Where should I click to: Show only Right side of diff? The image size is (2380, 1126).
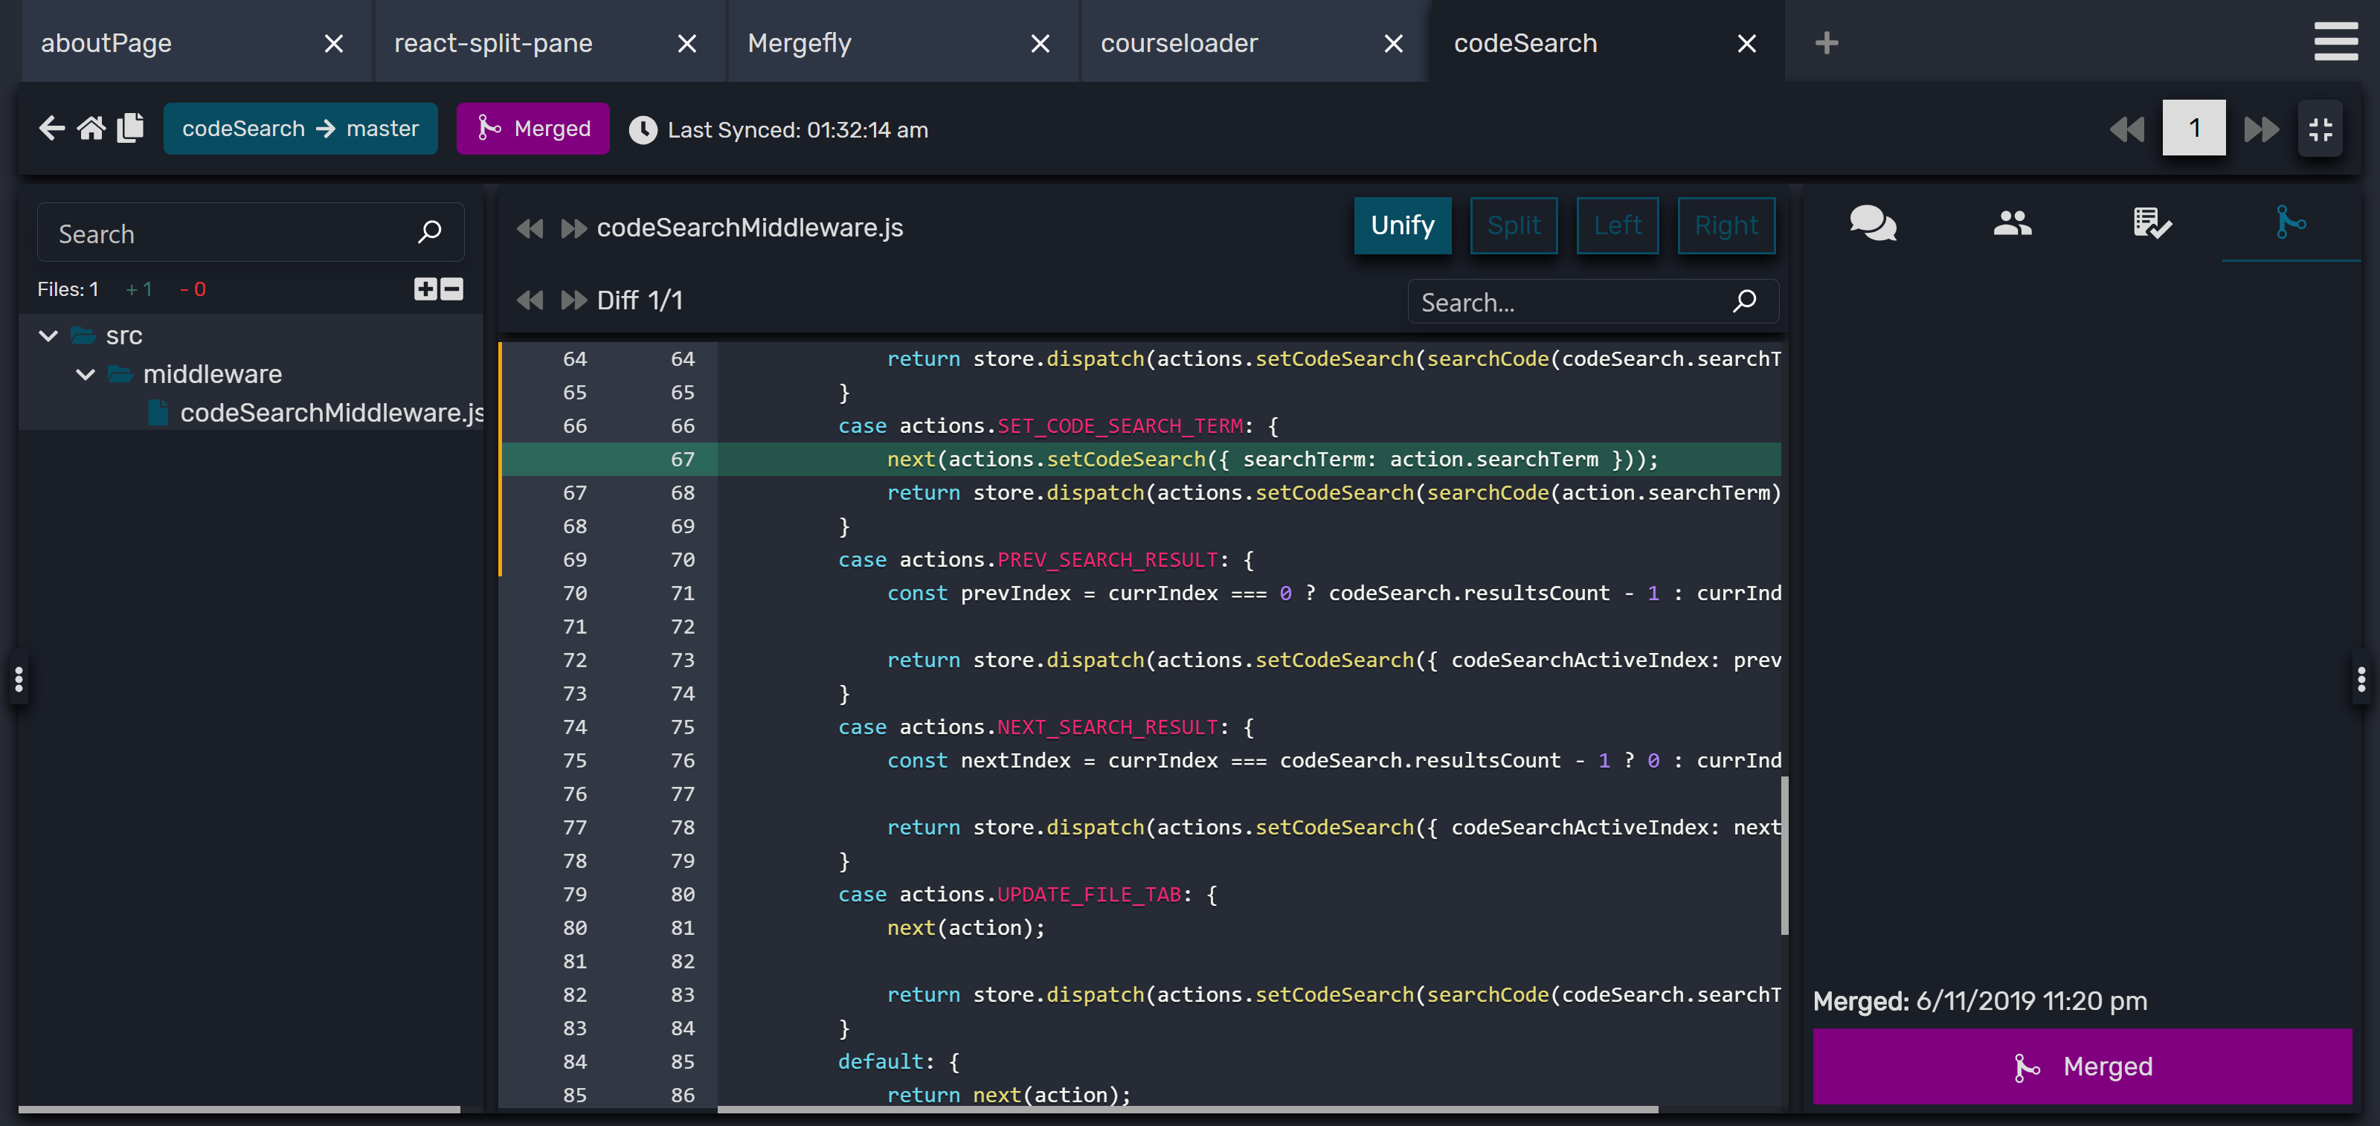pyautogui.click(x=1725, y=225)
